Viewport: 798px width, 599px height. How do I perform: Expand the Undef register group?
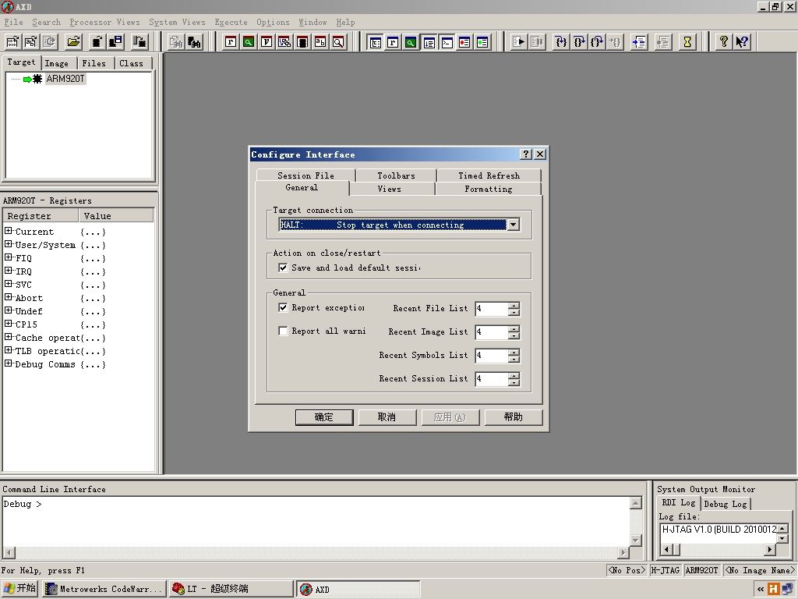(x=8, y=310)
